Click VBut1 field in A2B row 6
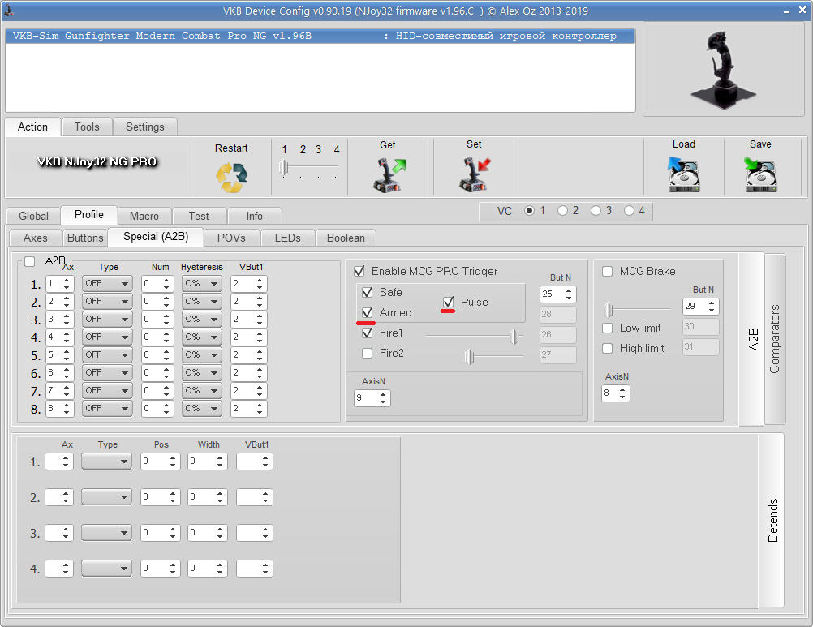The width and height of the screenshot is (813, 627). click(x=249, y=373)
